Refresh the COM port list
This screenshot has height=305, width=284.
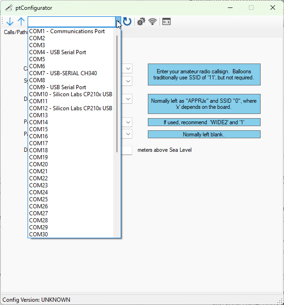pyautogui.click(x=127, y=21)
